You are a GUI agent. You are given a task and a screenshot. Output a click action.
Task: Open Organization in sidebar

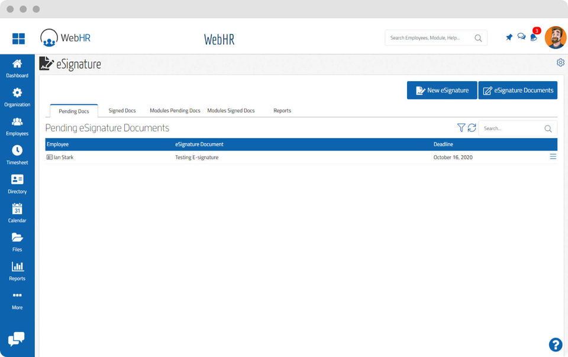coord(17,98)
